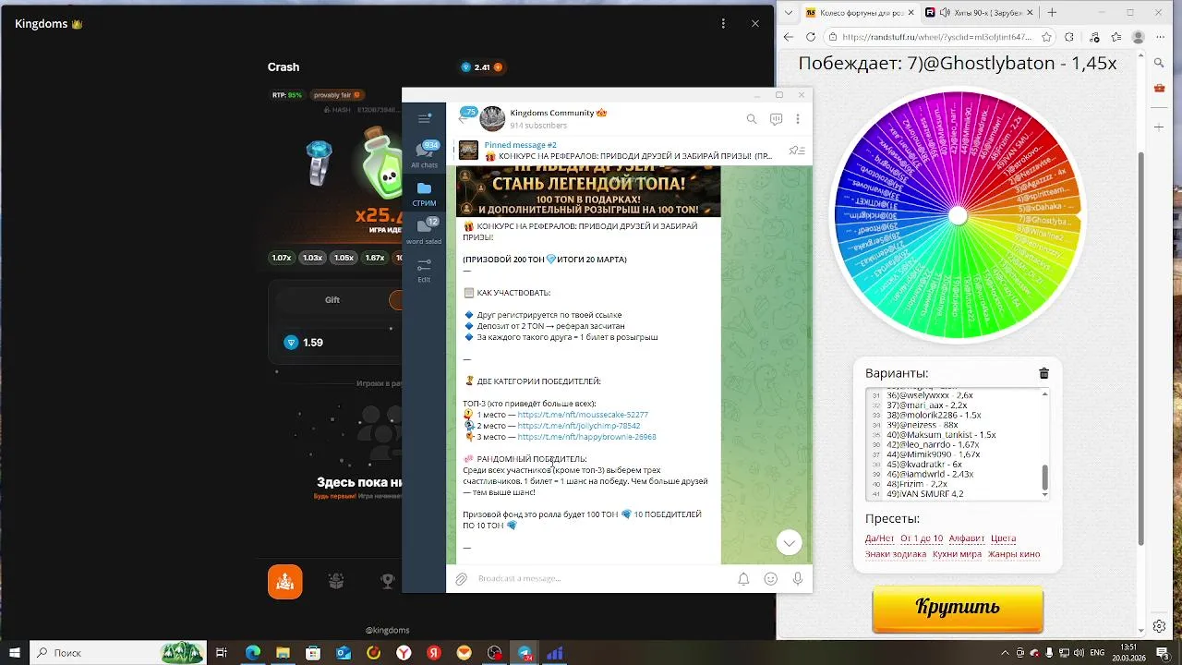Screen dimensions: 1182x665
Task: Go back to Telegram chat list
Action: coord(464,119)
